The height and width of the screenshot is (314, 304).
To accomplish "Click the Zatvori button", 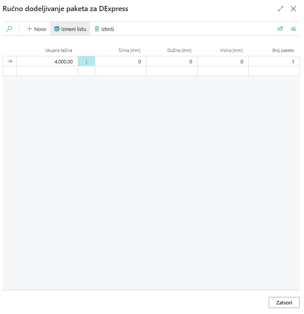I will point(284,303).
